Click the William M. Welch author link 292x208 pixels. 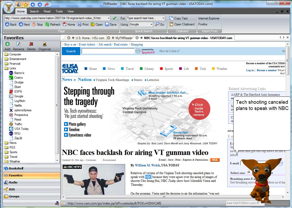[x=147, y=165]
